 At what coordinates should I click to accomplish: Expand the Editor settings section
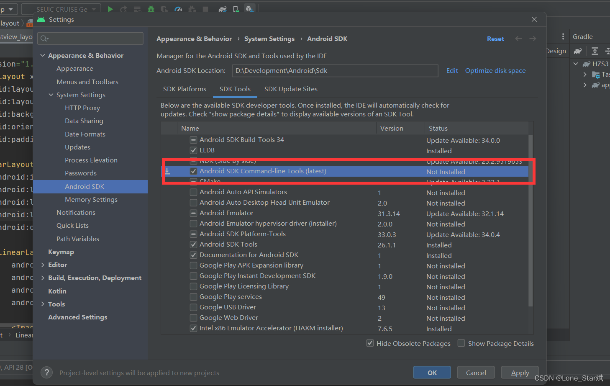pos(43,265)
